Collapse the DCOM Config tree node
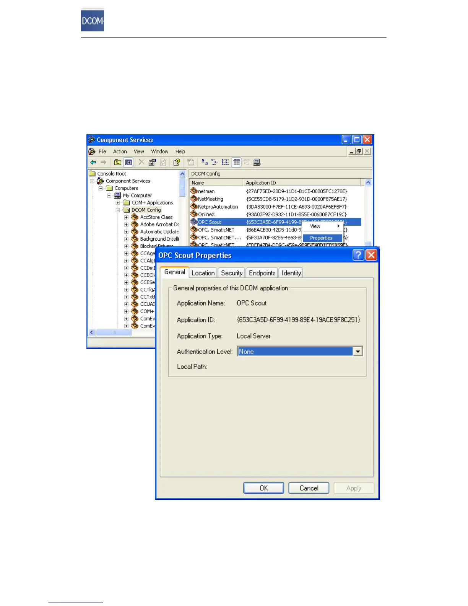This screenshot has width=468, height=606. click(x=118, y=210)
